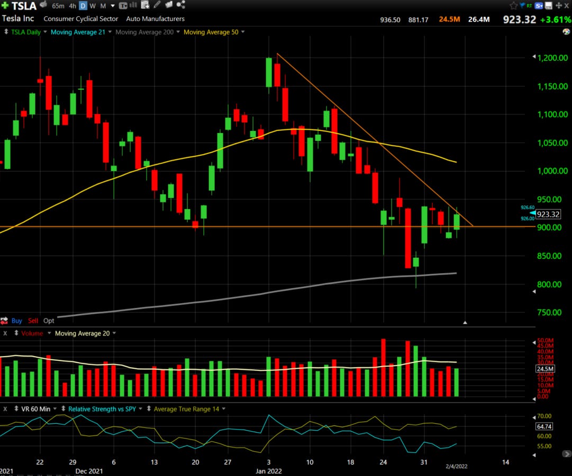Click the small time marker triangle above Volume pane
Screen dimensions: 572x476
(x=465, y=322)
